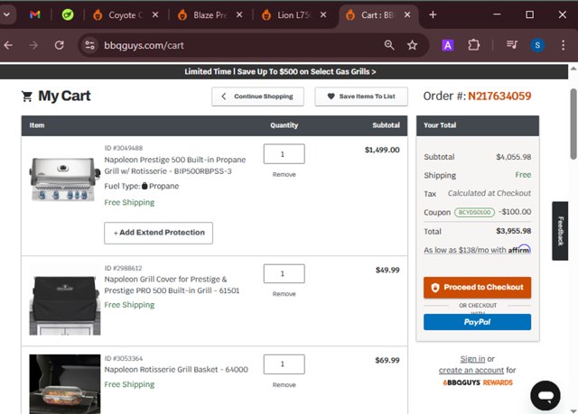This screenshot has width=578, height=414.
Task: Click Proceed to Checkout button
Action: [x=477, y=288]
